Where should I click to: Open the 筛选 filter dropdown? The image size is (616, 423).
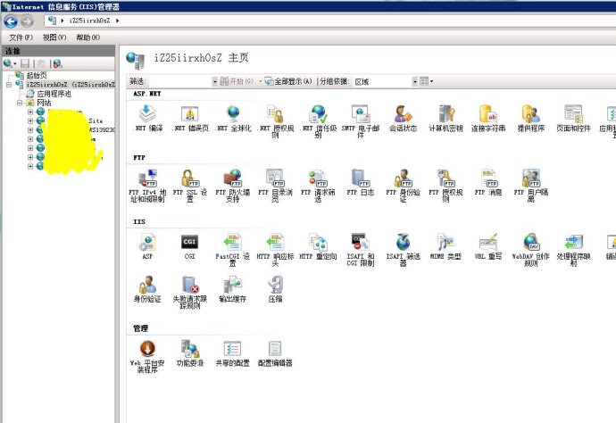tap(214, 81)
